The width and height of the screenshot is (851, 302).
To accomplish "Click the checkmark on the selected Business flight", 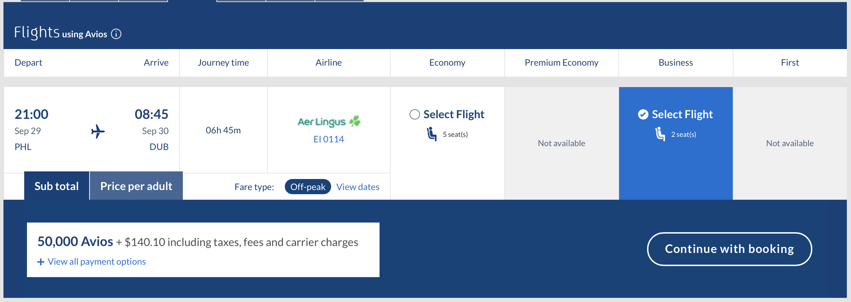I will click(x=643, y=114).
